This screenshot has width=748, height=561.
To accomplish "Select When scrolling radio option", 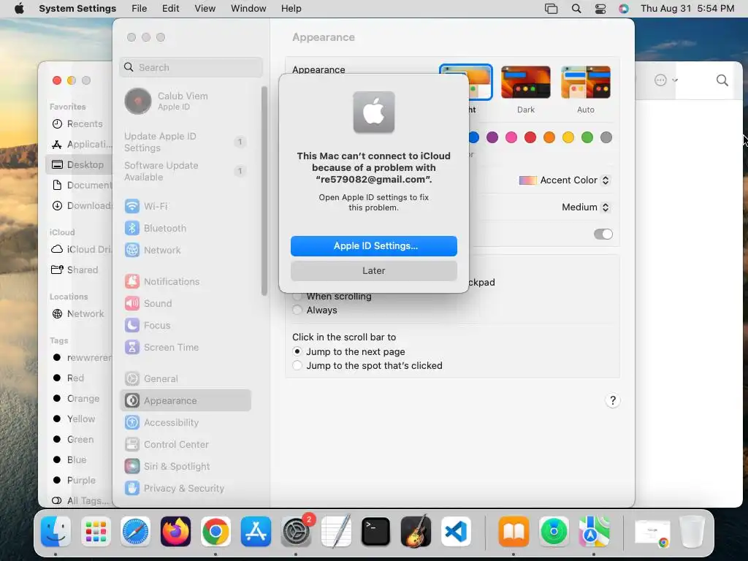I will 297,297.
